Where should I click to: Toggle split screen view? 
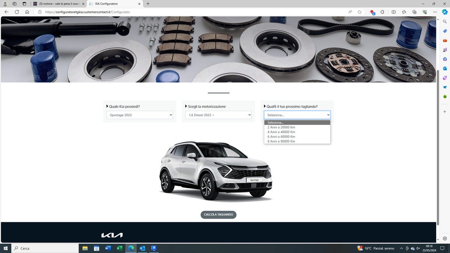[x=393, y=12]
